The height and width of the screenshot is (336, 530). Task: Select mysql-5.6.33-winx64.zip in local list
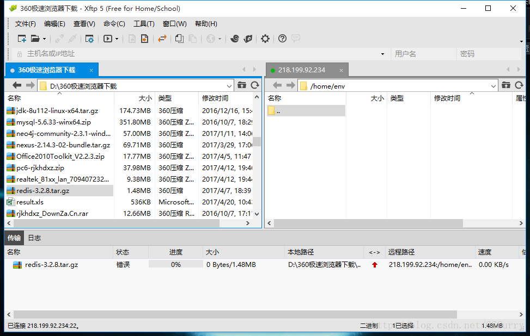pos(53,122)
